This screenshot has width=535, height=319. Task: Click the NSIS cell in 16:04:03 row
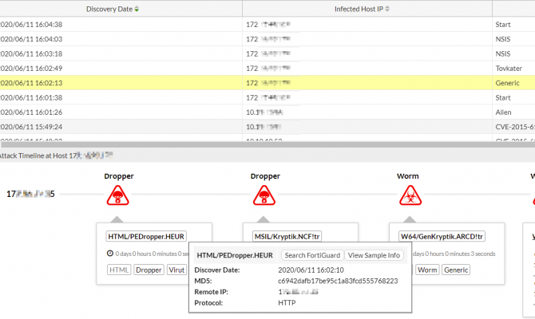(x=503, y=39)
